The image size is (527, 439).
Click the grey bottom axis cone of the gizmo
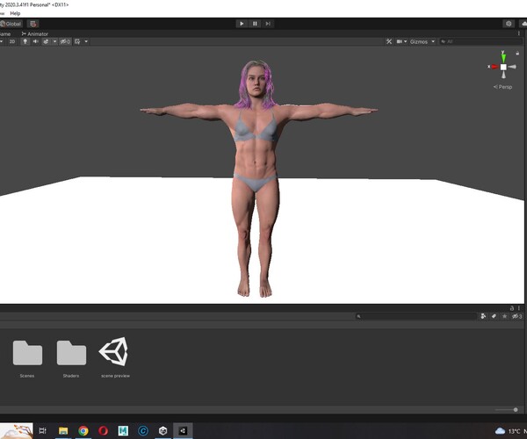tap(503, 75)
